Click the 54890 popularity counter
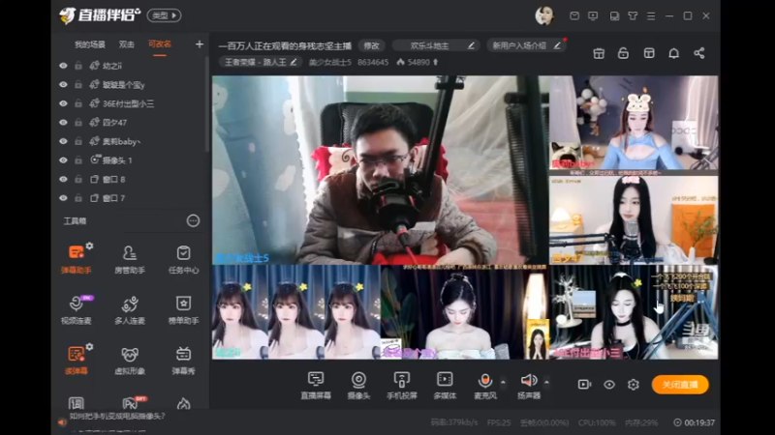Viewport: 775px width, 435px height. [418, 62]
